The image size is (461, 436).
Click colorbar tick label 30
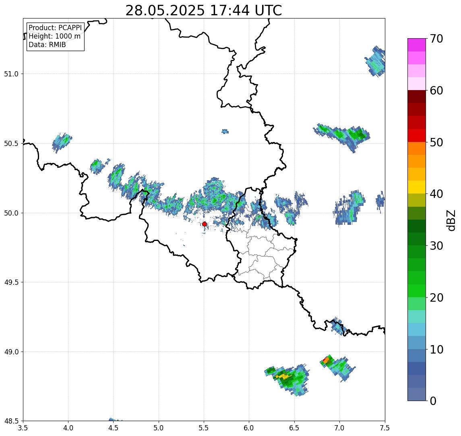tap(436, 246)
